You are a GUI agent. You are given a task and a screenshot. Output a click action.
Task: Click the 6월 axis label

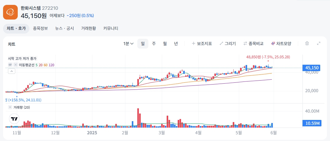273,133
